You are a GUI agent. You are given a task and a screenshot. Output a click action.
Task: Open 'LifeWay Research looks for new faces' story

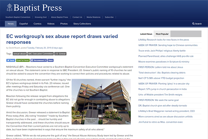(x=163, y=40)
